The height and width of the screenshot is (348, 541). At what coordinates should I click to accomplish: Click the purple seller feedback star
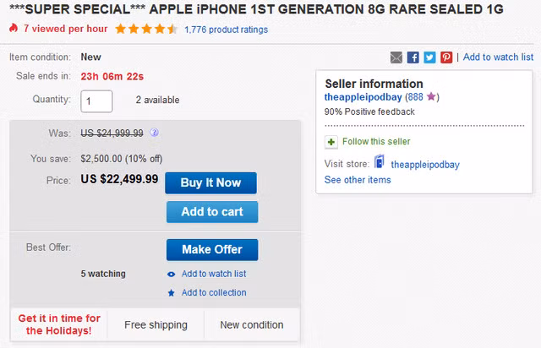(x=430, y=97)
